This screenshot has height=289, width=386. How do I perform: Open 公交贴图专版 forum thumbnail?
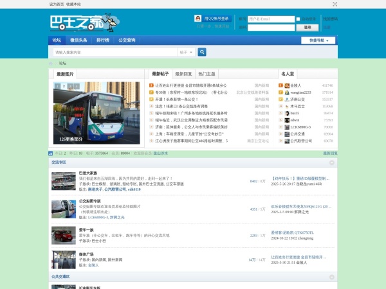64,209
